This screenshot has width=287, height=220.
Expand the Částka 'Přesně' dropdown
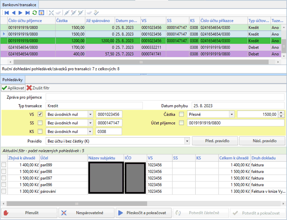(232, 114)
